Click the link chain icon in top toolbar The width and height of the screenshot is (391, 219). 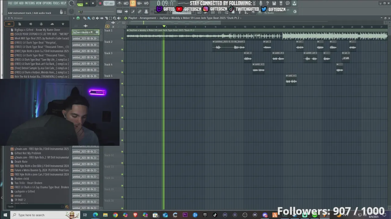click(x=139, y=12)
